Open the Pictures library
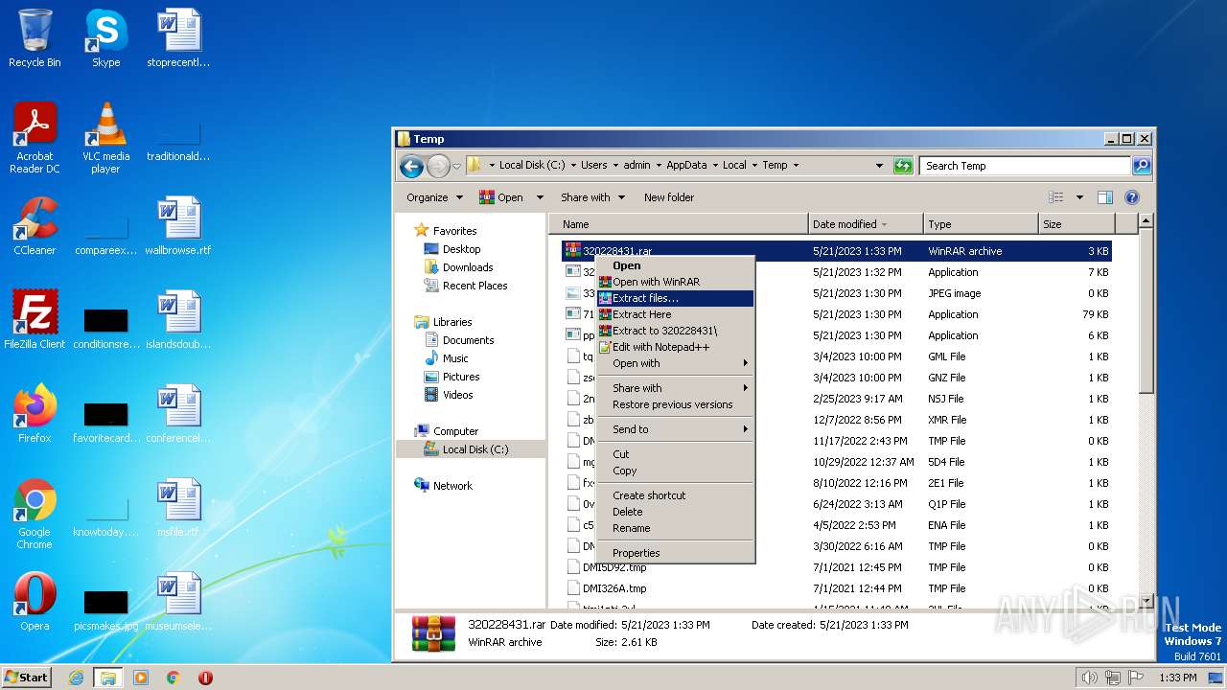This screenshot has width=1227, height=690. (461, 377)
